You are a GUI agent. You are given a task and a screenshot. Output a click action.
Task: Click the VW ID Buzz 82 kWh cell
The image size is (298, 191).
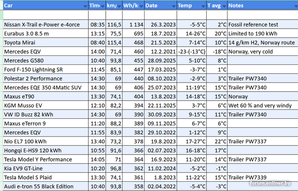coord(46,114)
